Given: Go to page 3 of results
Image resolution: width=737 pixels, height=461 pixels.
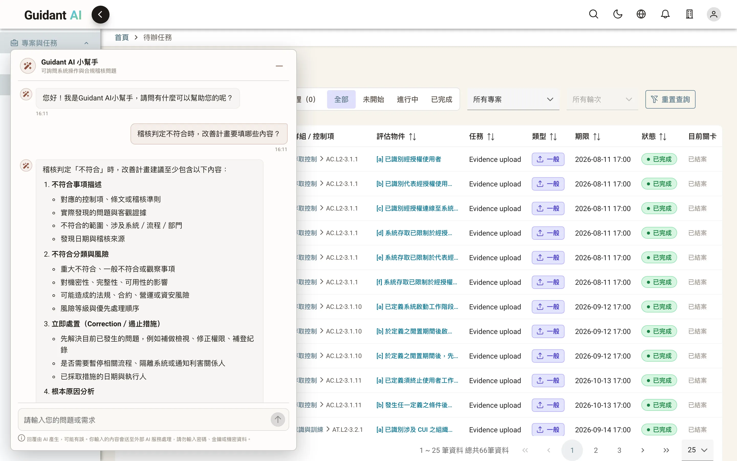Looking at the screenshot, I should point(619,450).
